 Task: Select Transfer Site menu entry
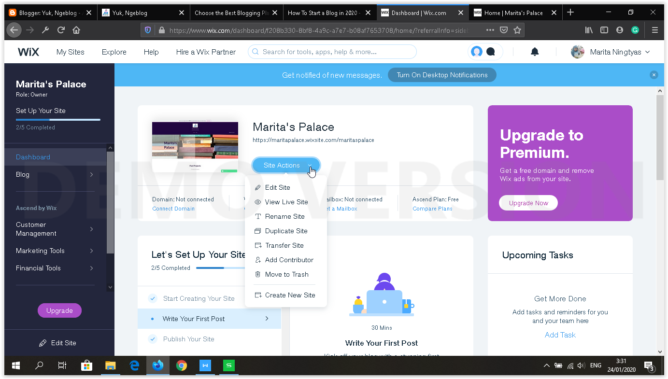tap(285, 245)
